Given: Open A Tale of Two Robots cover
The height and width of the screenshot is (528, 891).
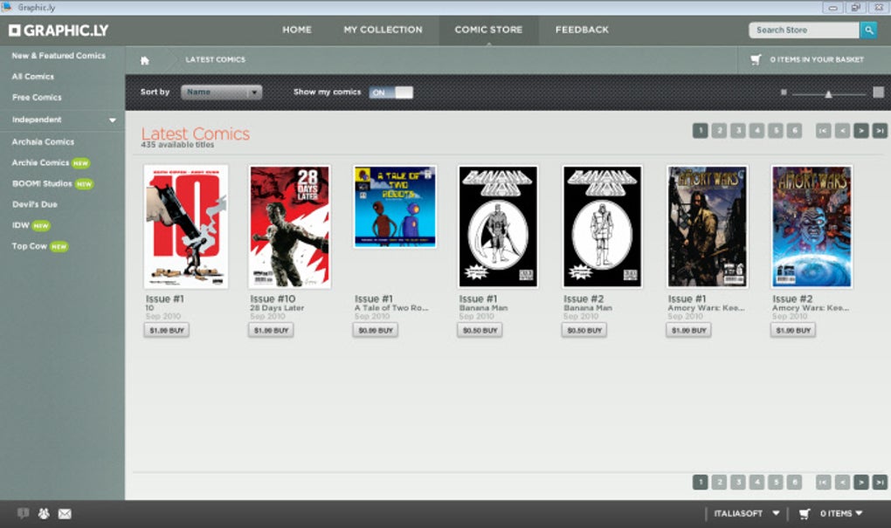Looking at the screenshot, I should click(x=395, y=207).
